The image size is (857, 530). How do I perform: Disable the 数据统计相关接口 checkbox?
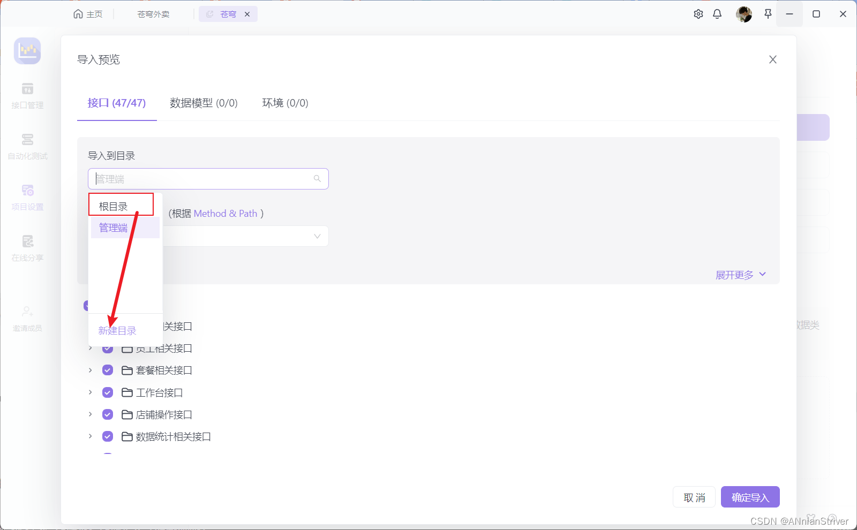(x=108, y=436)
